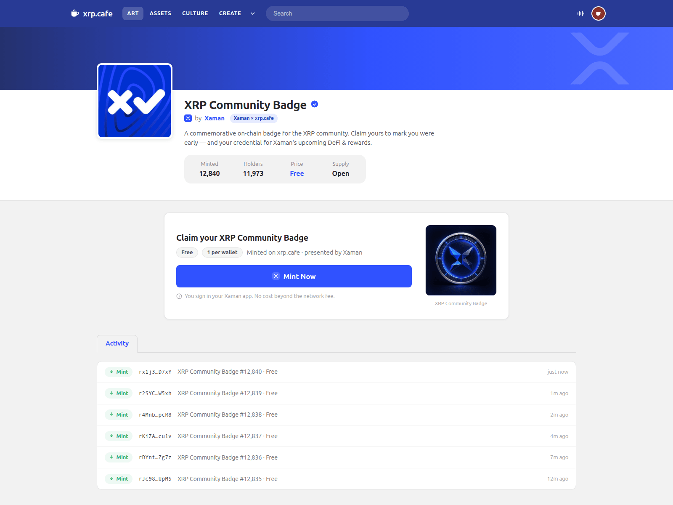Click the 1 per wallet pill
This screenshot has width=673, height=505.
click(x=222, y=252)
